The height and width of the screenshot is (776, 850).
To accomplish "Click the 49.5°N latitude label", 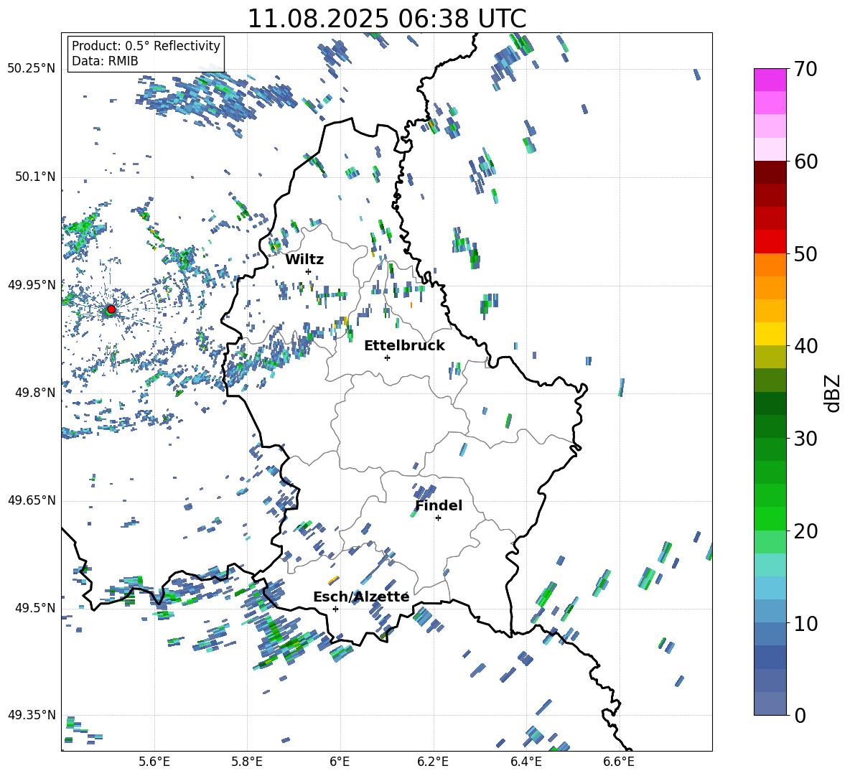I will (34, 607).
